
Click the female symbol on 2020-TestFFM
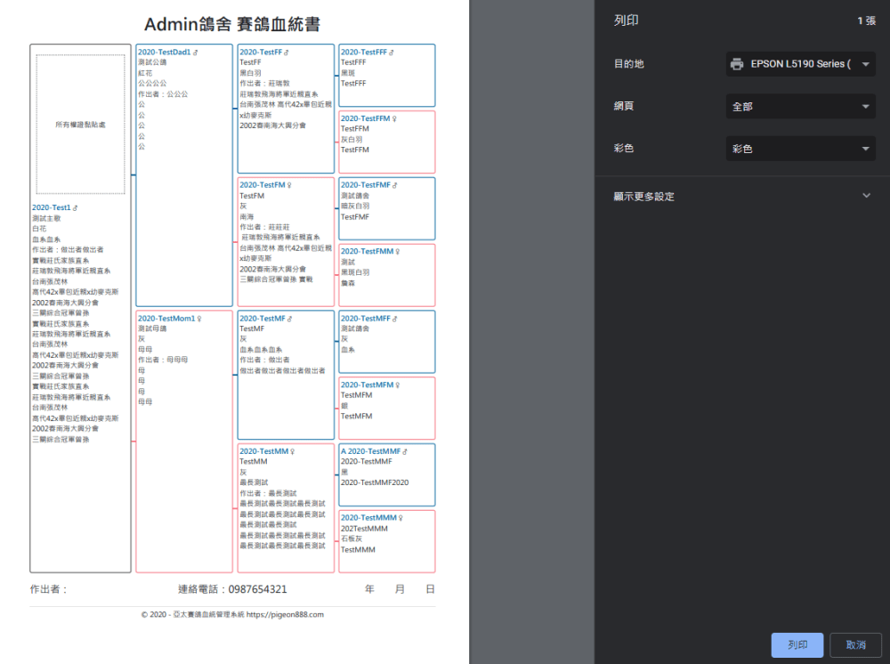(394, 118)
